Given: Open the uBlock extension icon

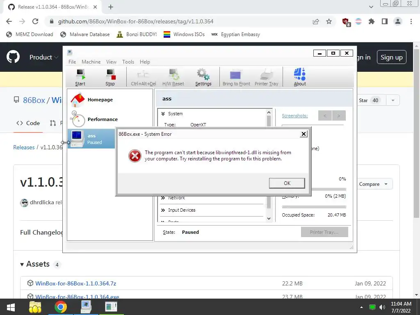Looking at the screenshot, I should 346,22.
